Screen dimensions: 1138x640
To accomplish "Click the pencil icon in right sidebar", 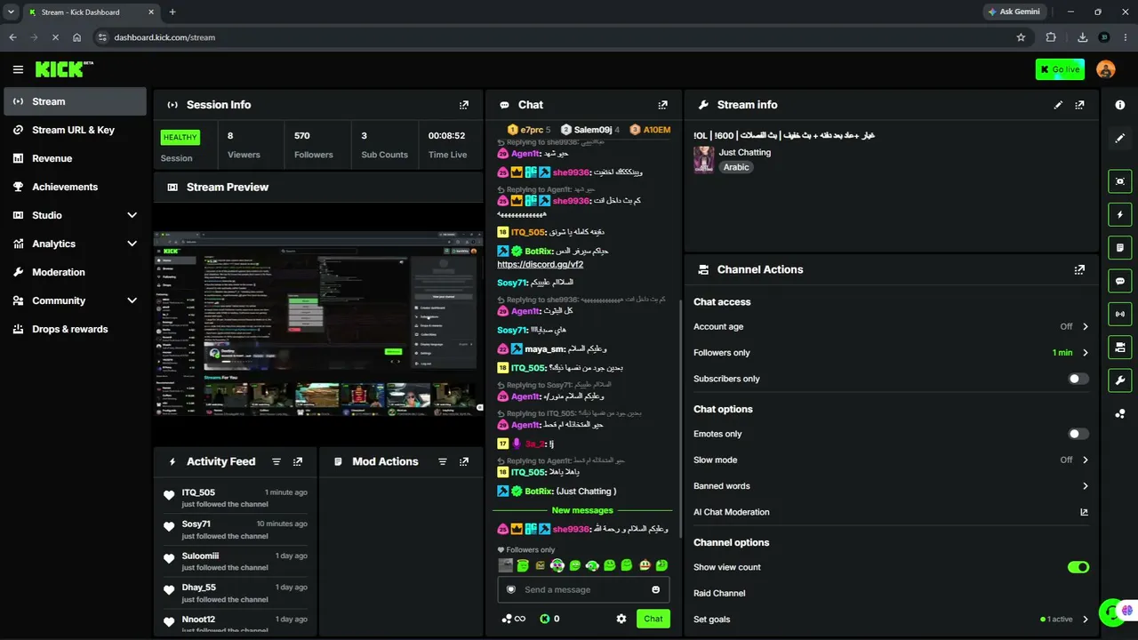I will (x=1120, y=138).
